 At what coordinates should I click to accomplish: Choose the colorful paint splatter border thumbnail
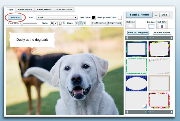[x=159, y=49]
